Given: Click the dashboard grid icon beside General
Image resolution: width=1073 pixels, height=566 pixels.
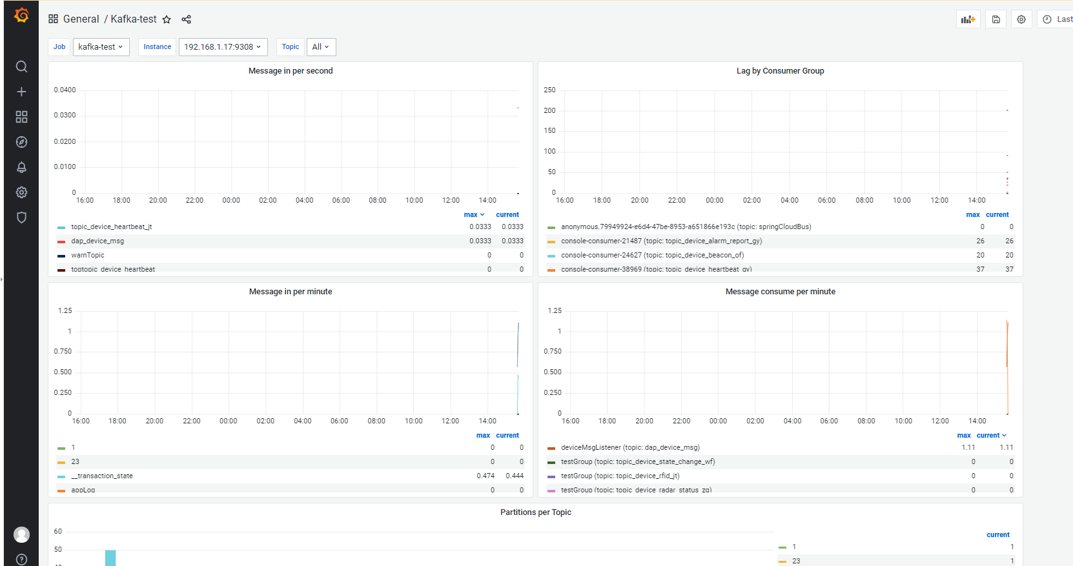Looking at the screenshot, I should tap(54, 19).
